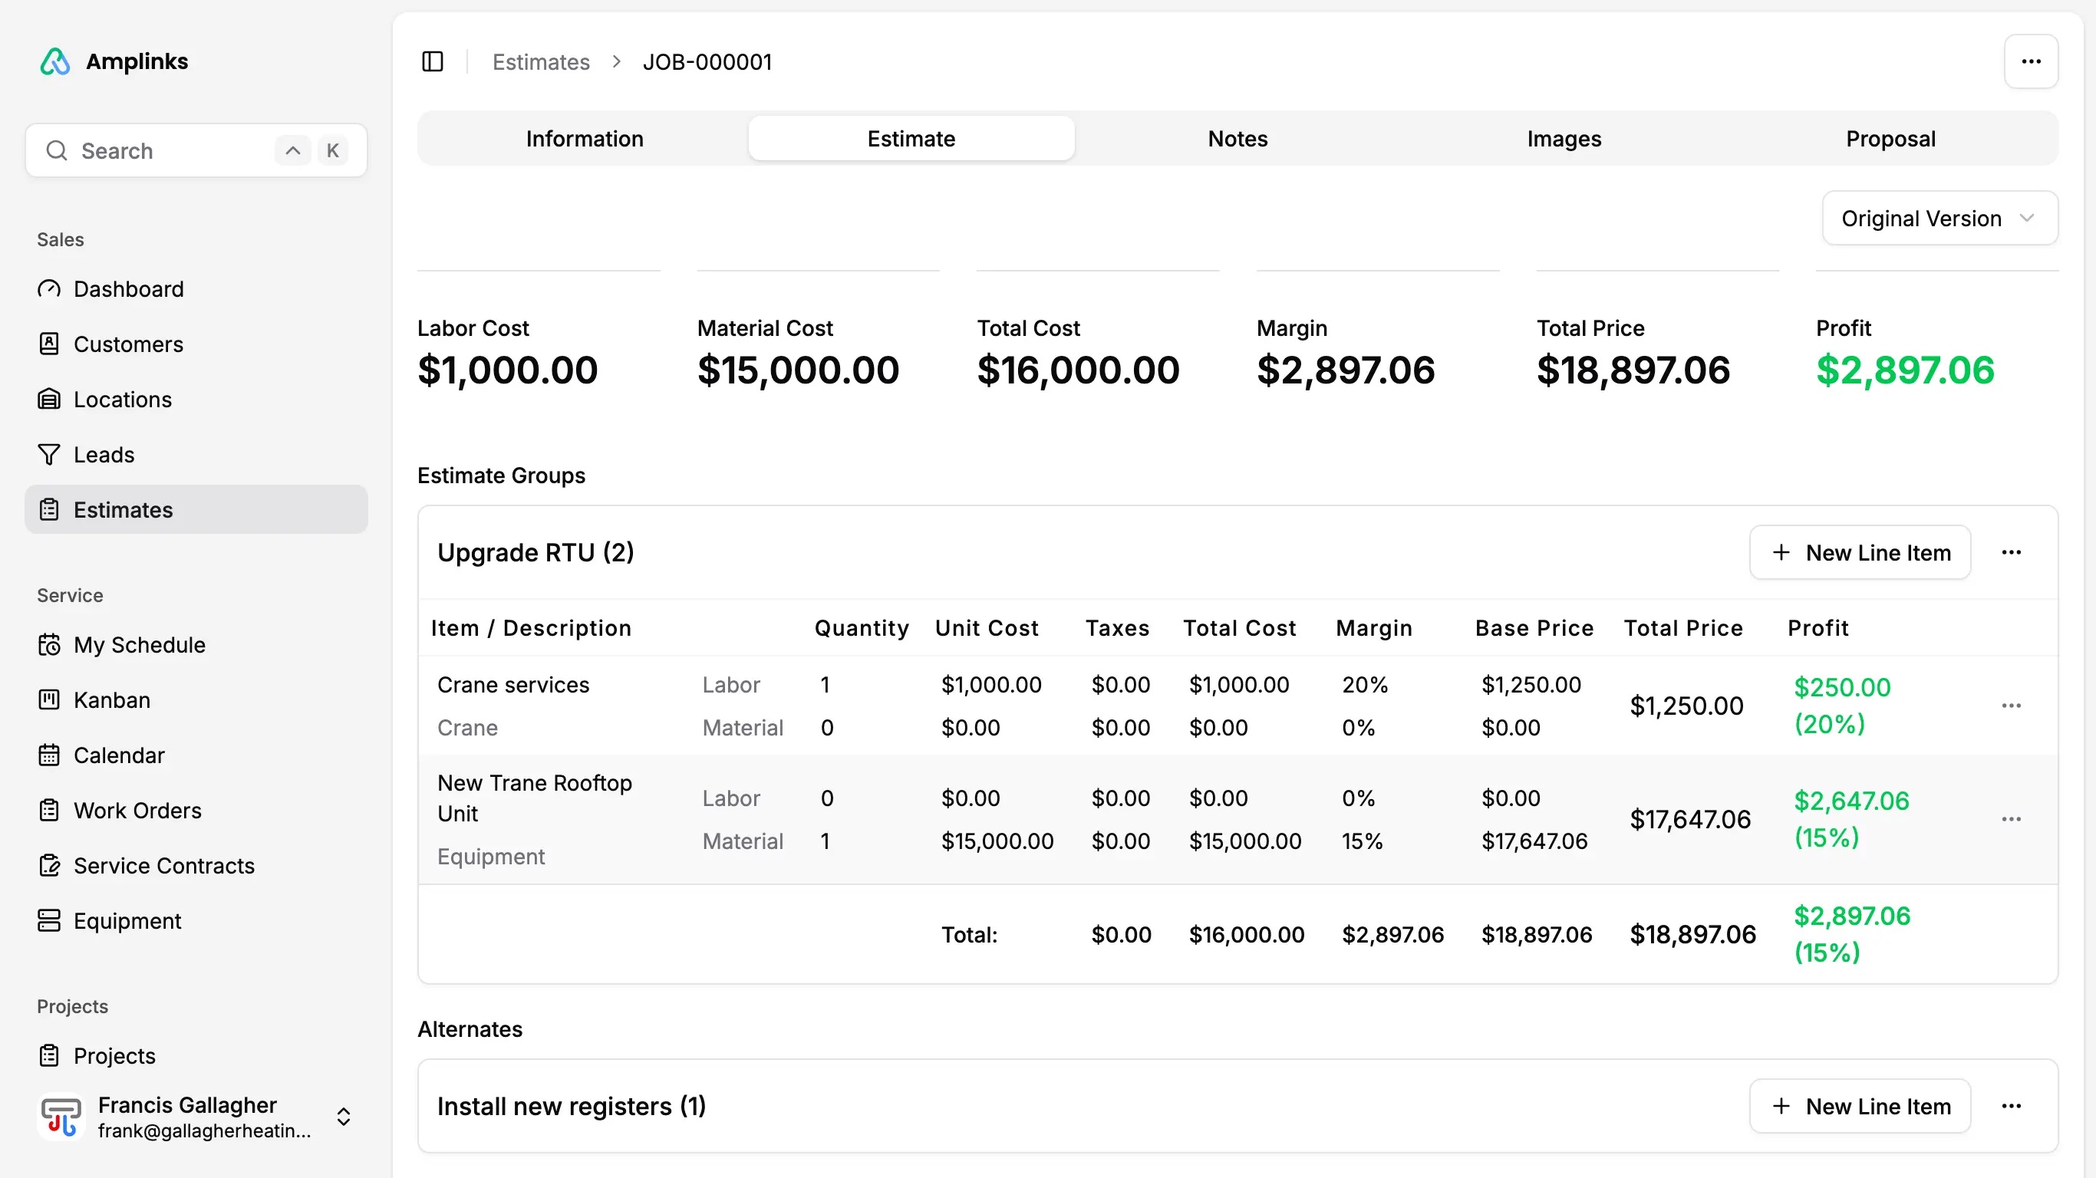
Task: Click the Equipment server icon
Action: (49, 921)
